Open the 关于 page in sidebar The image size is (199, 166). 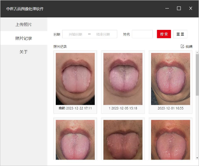24,52
